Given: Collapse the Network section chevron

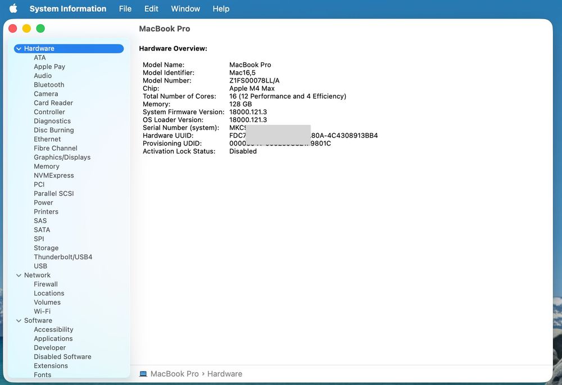Looking at the screenshot, I should pyautogui.click(x=19, y=275).
